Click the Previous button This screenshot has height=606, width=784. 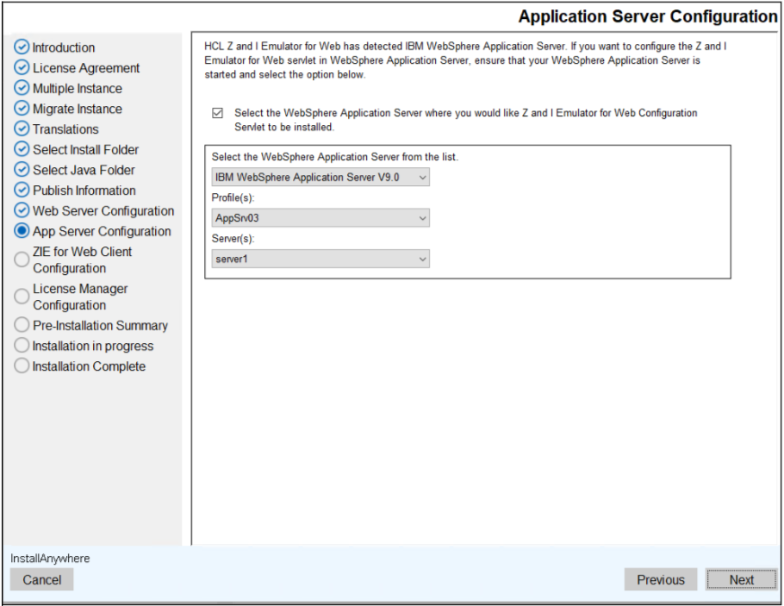click(x=661, y=579)
